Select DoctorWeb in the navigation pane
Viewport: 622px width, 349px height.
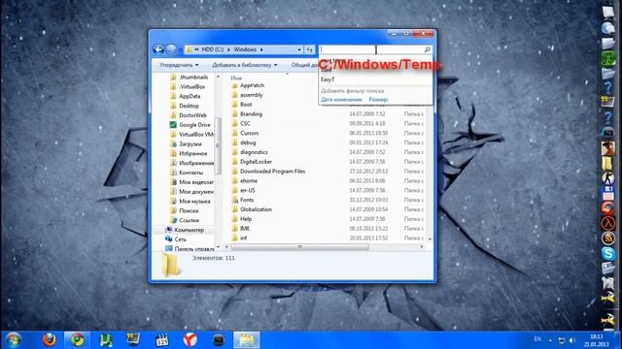(192, 115)
